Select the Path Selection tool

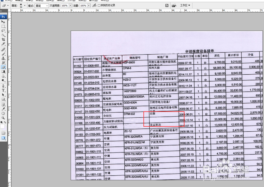(3, 95)
